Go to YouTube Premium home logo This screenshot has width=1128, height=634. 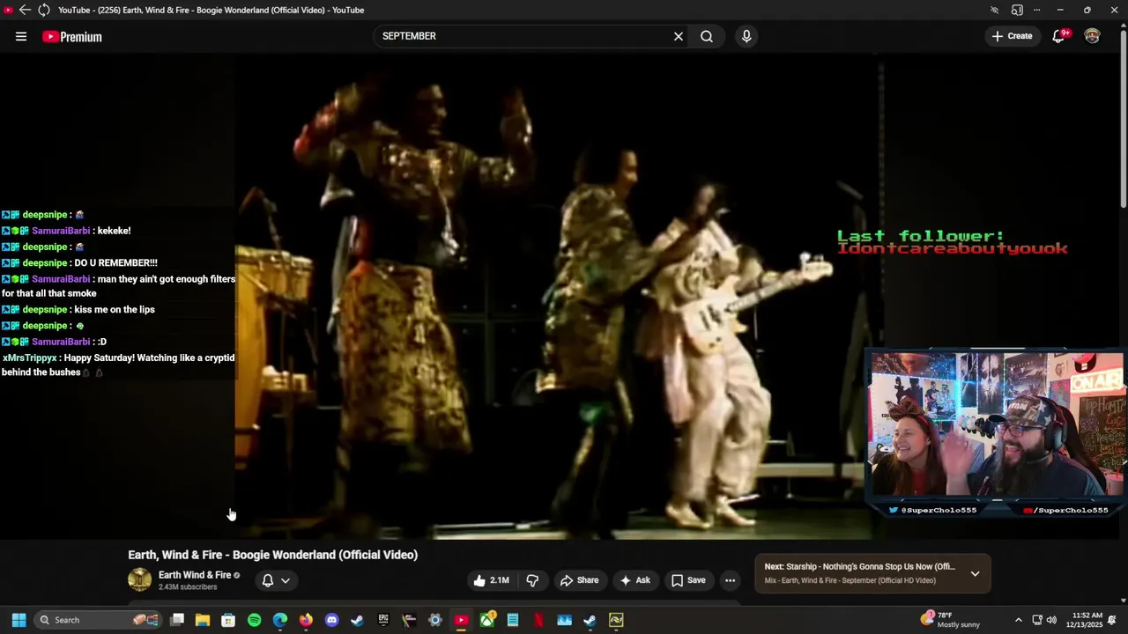[72, 36]
